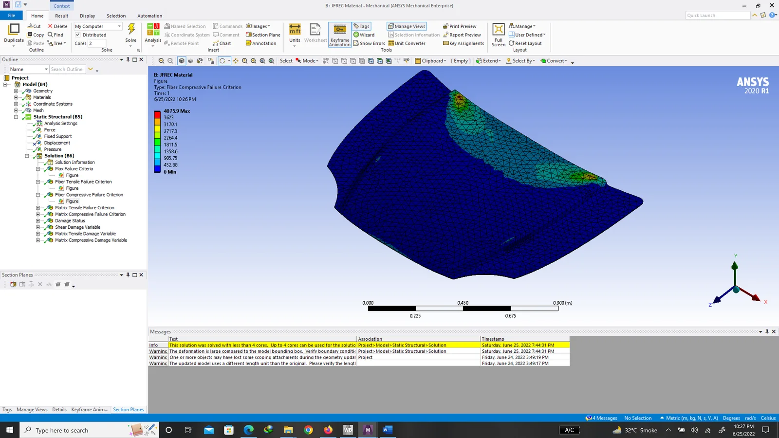
Task: Click the Show Errors tool
Action: pos(369,43)
